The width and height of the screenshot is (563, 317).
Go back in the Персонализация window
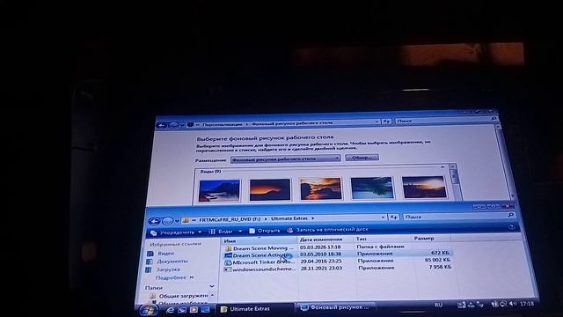(x=161, y=125)
